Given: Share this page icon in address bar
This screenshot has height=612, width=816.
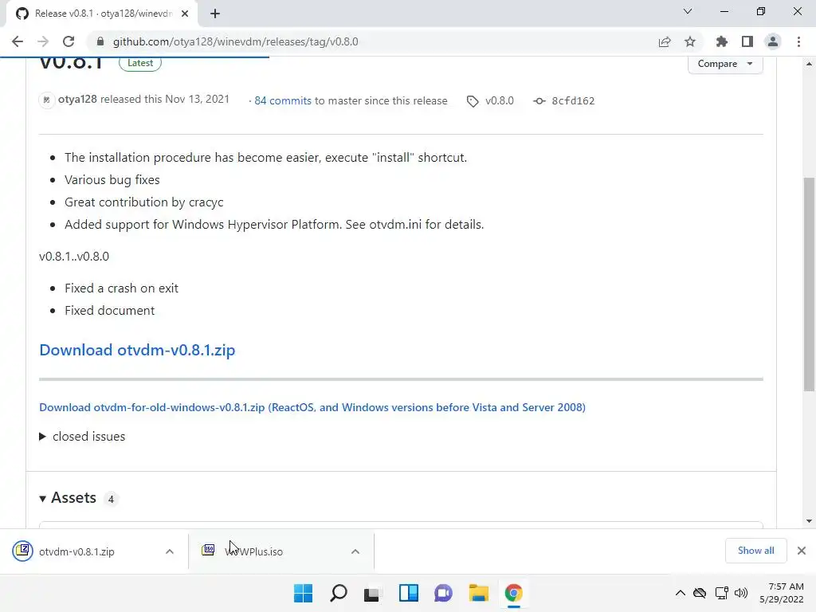Looking at the screenshot, I should (x=665, y=41).
